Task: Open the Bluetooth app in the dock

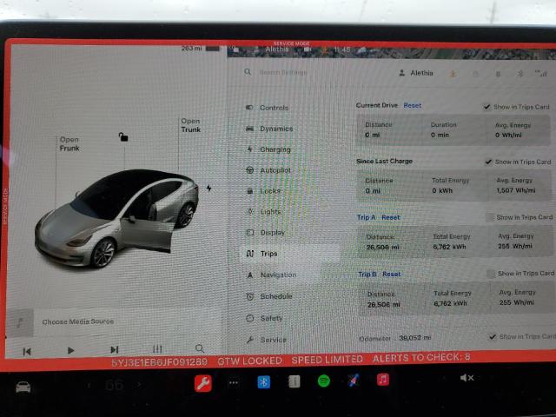Action: [x=263, y=382]
